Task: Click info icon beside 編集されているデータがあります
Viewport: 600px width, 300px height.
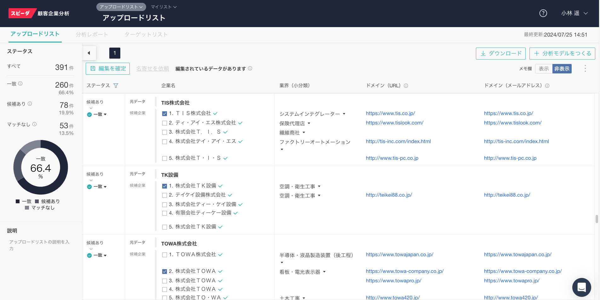Action: coord(250,68)
